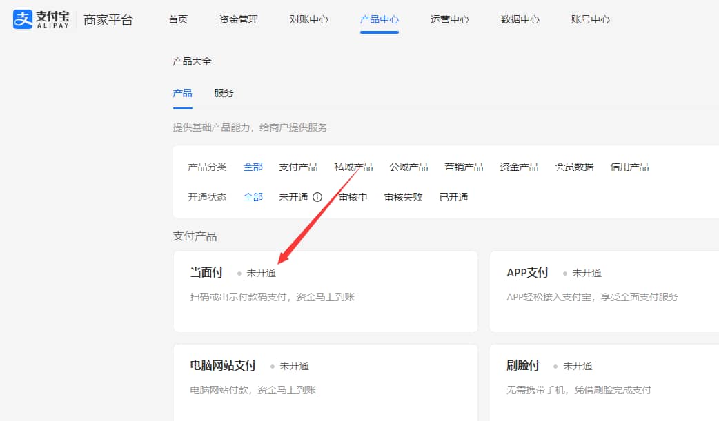Screen dimensions: 719x421
Task: Switch to the 产品 tab
Action: (182, 92)
